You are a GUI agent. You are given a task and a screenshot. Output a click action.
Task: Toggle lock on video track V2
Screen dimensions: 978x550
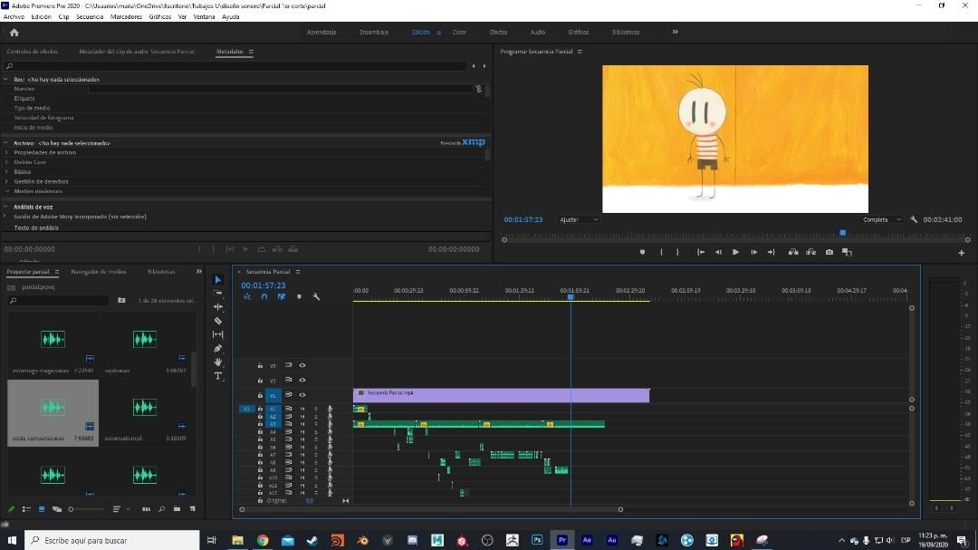pos(260,381)
